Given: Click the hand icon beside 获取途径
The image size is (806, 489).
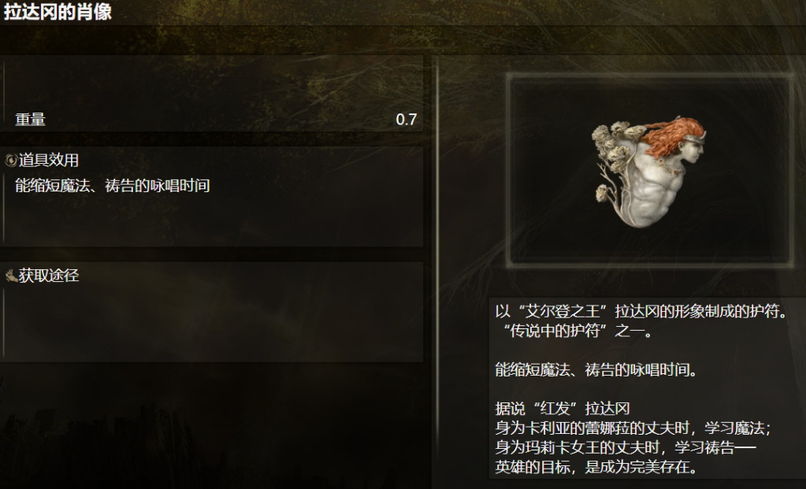Looking at the screenshot, I should coord(11,276).
